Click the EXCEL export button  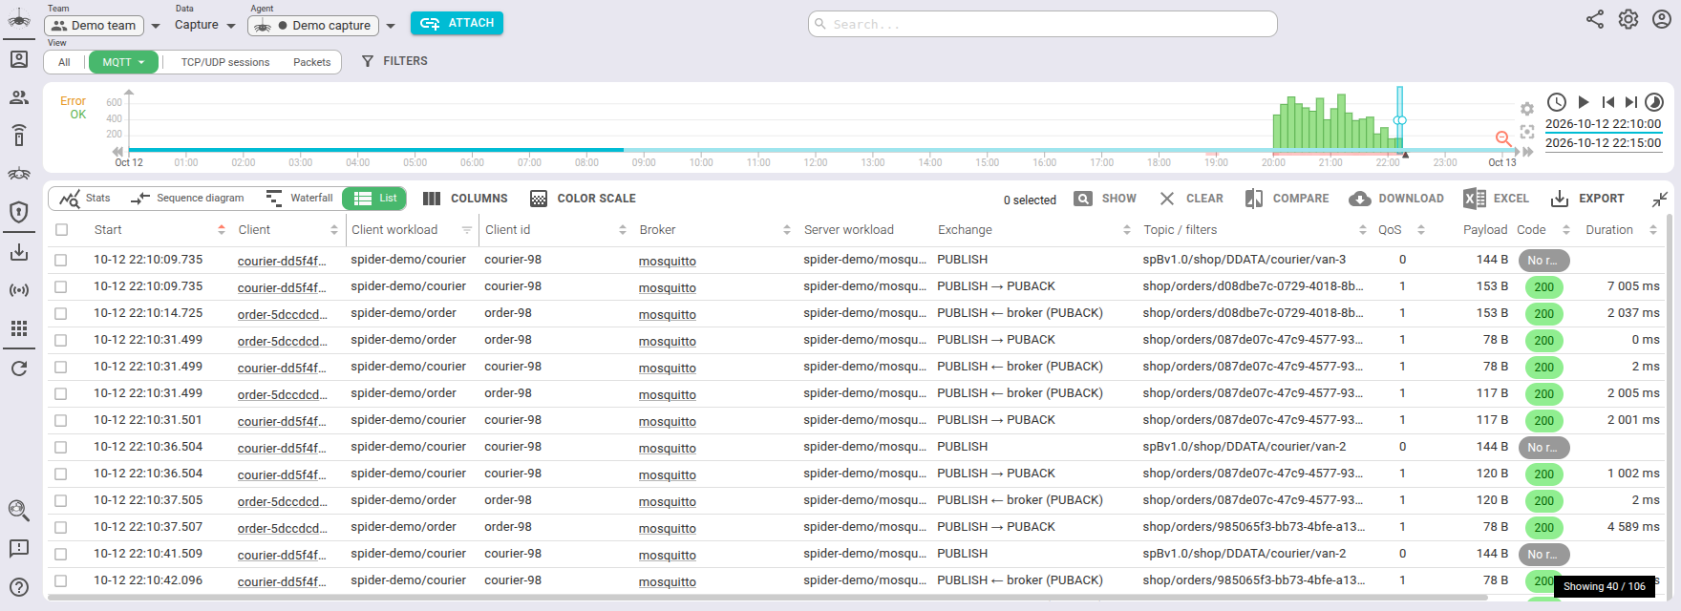point(1497,199)
